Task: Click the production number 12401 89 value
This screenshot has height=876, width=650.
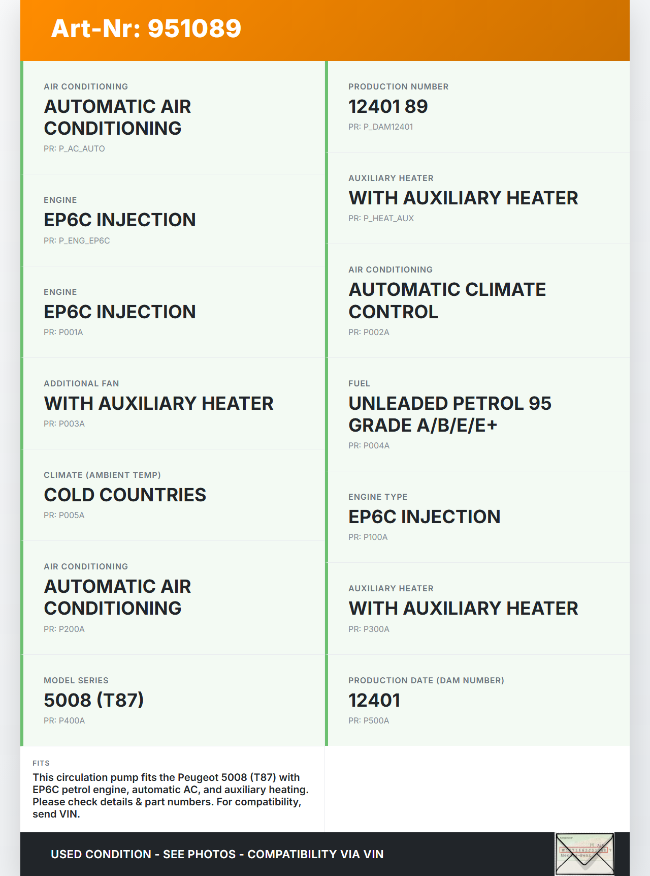Action: (388, 106)
